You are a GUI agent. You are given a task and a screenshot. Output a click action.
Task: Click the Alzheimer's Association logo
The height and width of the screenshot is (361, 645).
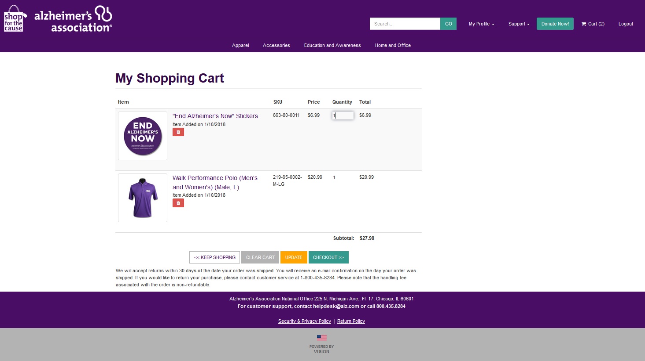pyautogui.click(x=73, y=18)
